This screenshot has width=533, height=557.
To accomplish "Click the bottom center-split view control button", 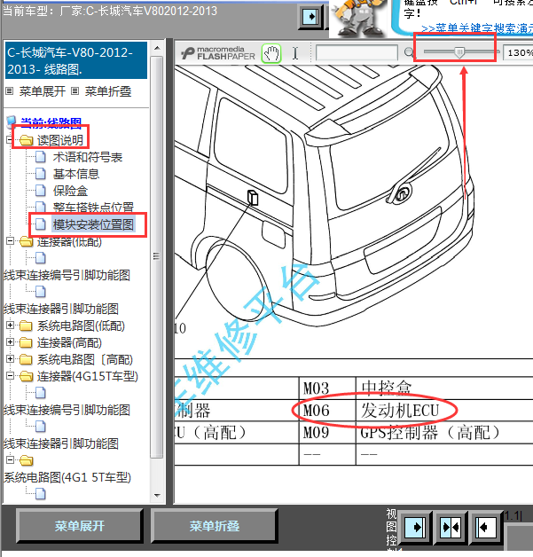I will 451,527.
